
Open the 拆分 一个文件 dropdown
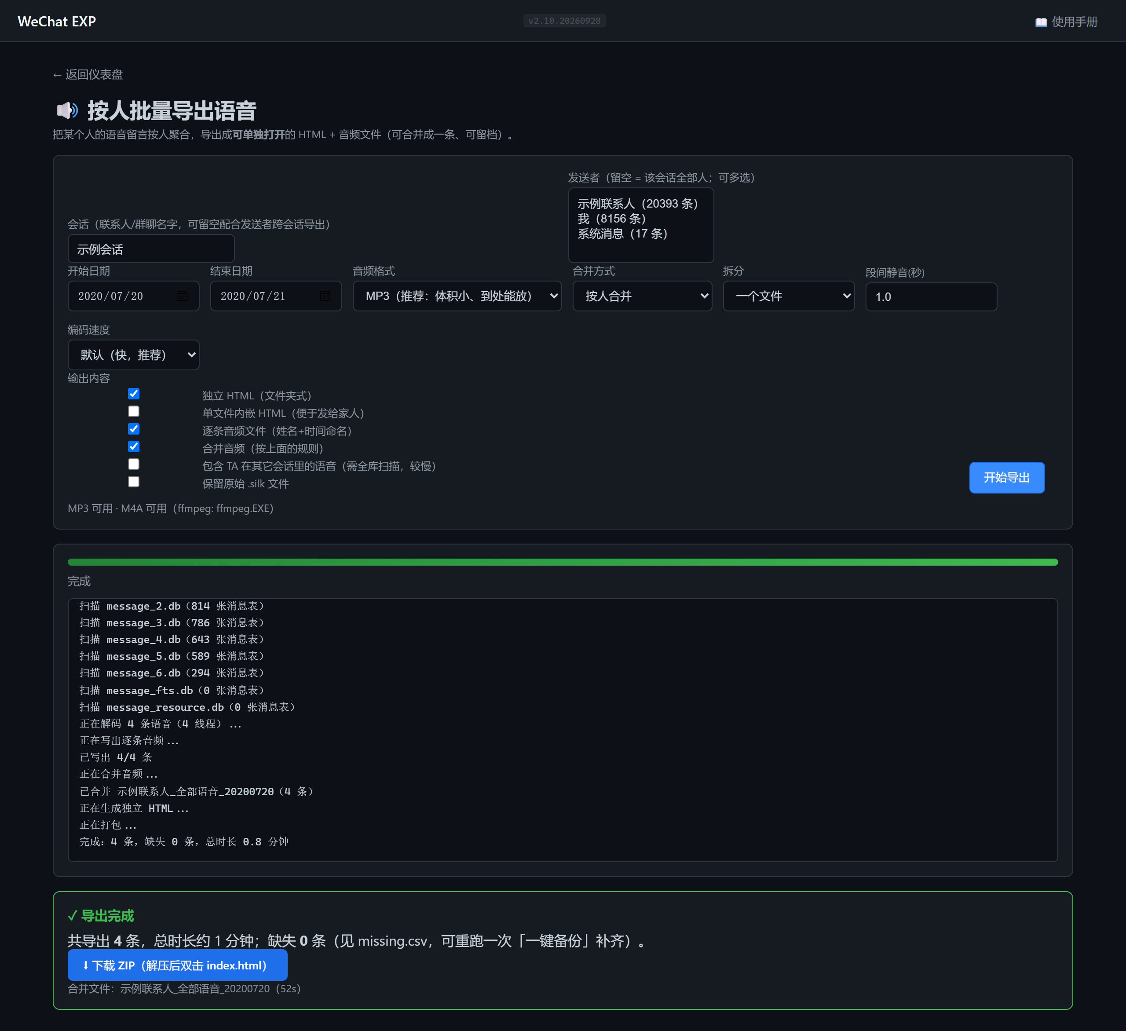pos(789,296)
